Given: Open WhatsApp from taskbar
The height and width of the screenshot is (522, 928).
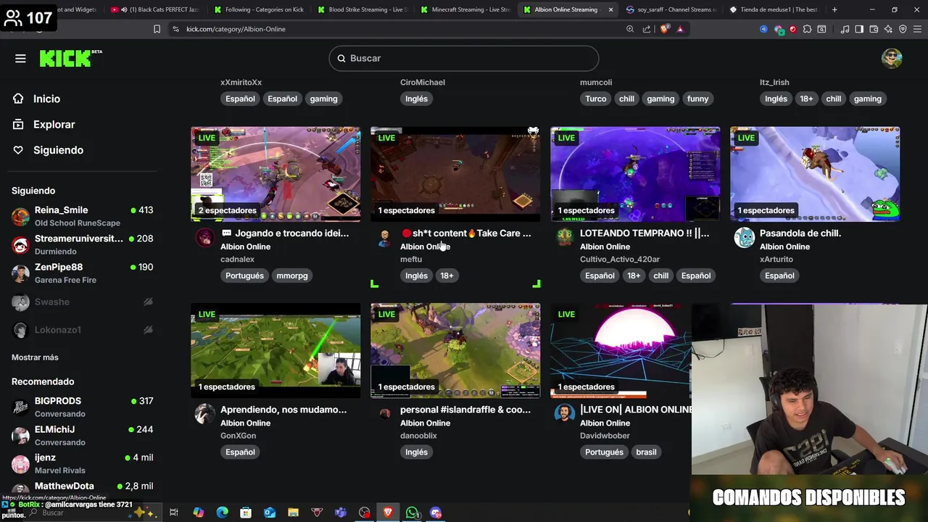Looking at the screenshot, I should pyautogui.click(x=412, y=513).
